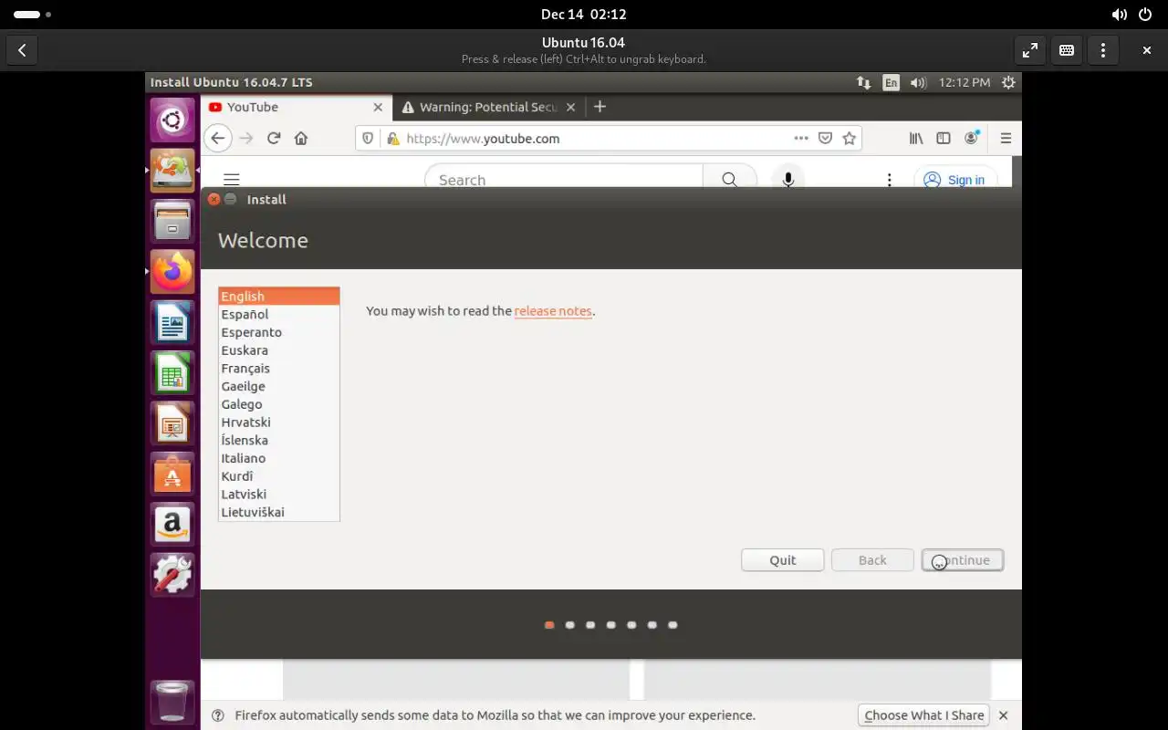This screenshot has height=730, width=1168.
Task: Open the 12:12 PM clock menu
Action: tap(965, 82)
